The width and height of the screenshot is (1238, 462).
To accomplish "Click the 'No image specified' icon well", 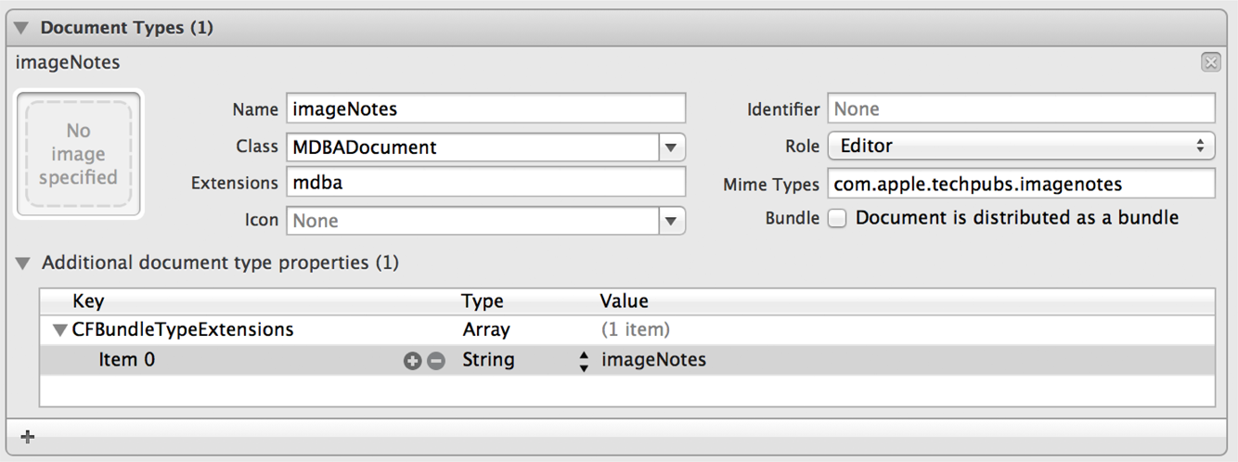I will pyautogui.click(x=78, y=154).
